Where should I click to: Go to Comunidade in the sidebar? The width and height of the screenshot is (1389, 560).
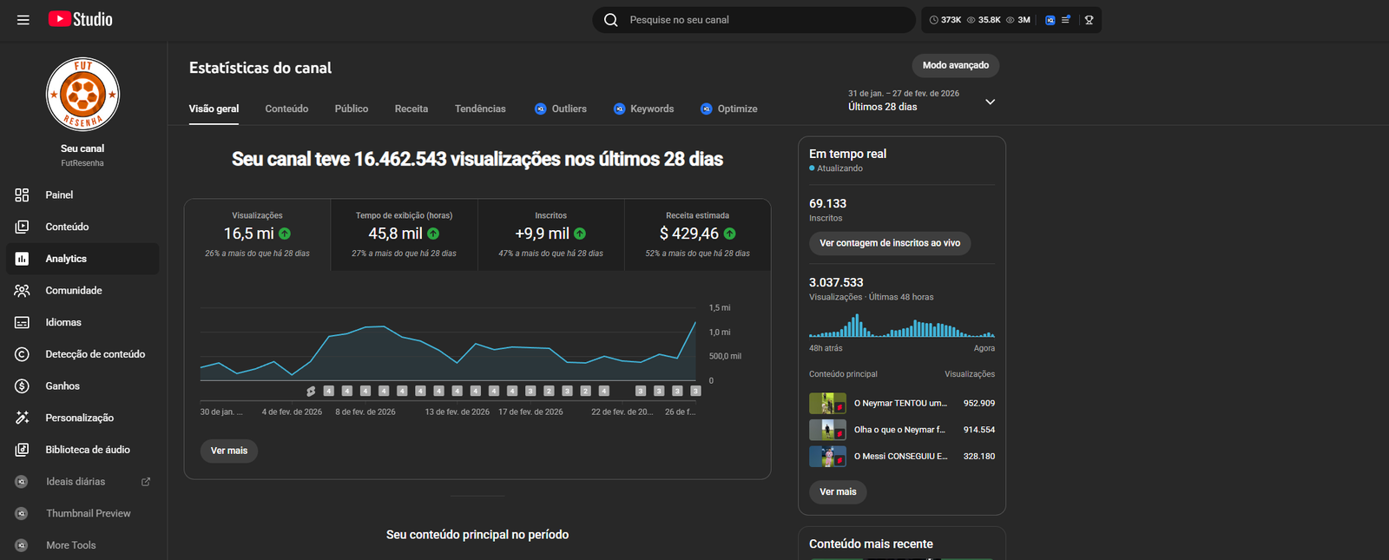[73, 291]
